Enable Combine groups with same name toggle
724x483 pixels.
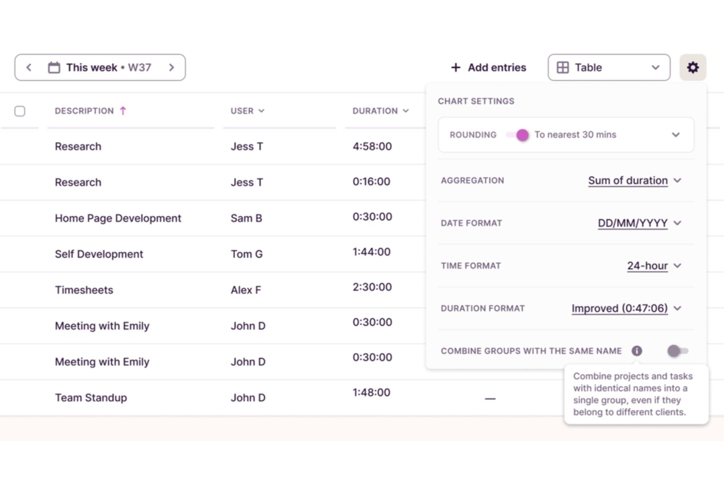click(678, 351)
